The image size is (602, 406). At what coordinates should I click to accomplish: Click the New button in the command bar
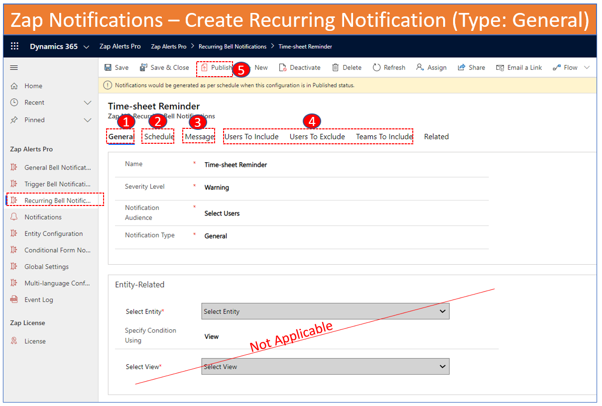261,68
